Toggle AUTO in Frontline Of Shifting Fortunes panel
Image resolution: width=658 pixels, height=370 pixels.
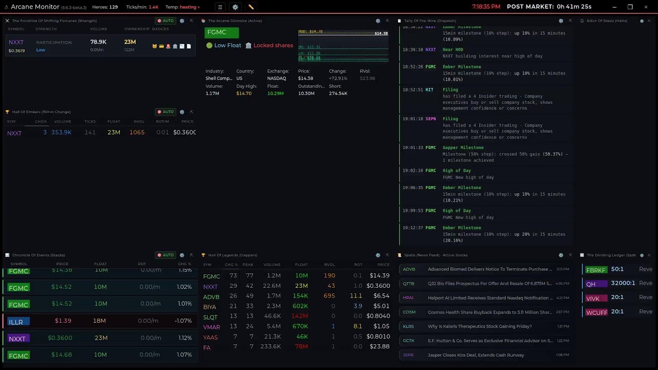coord(166,21)
